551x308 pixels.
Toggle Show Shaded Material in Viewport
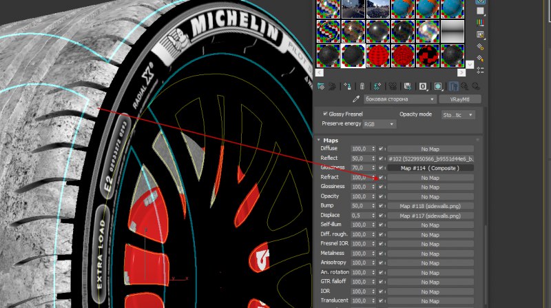438,86
